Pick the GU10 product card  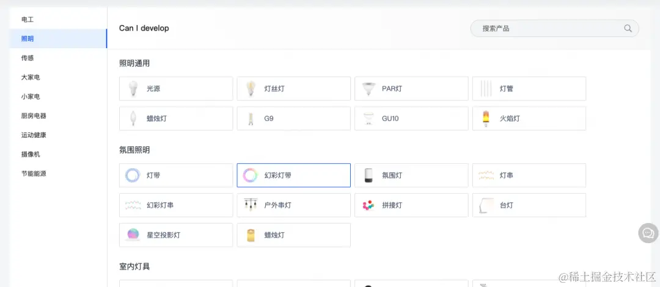point(411,119)
